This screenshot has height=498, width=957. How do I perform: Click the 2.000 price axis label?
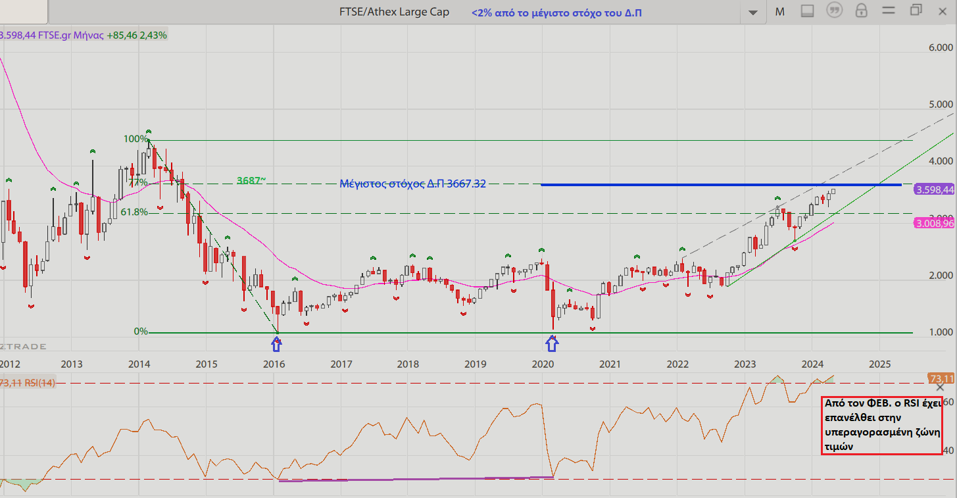(941, 275)
